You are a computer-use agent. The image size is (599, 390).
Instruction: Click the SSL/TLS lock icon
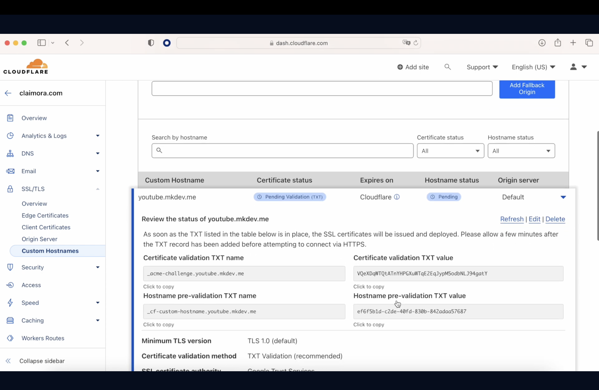pos(10,189)
